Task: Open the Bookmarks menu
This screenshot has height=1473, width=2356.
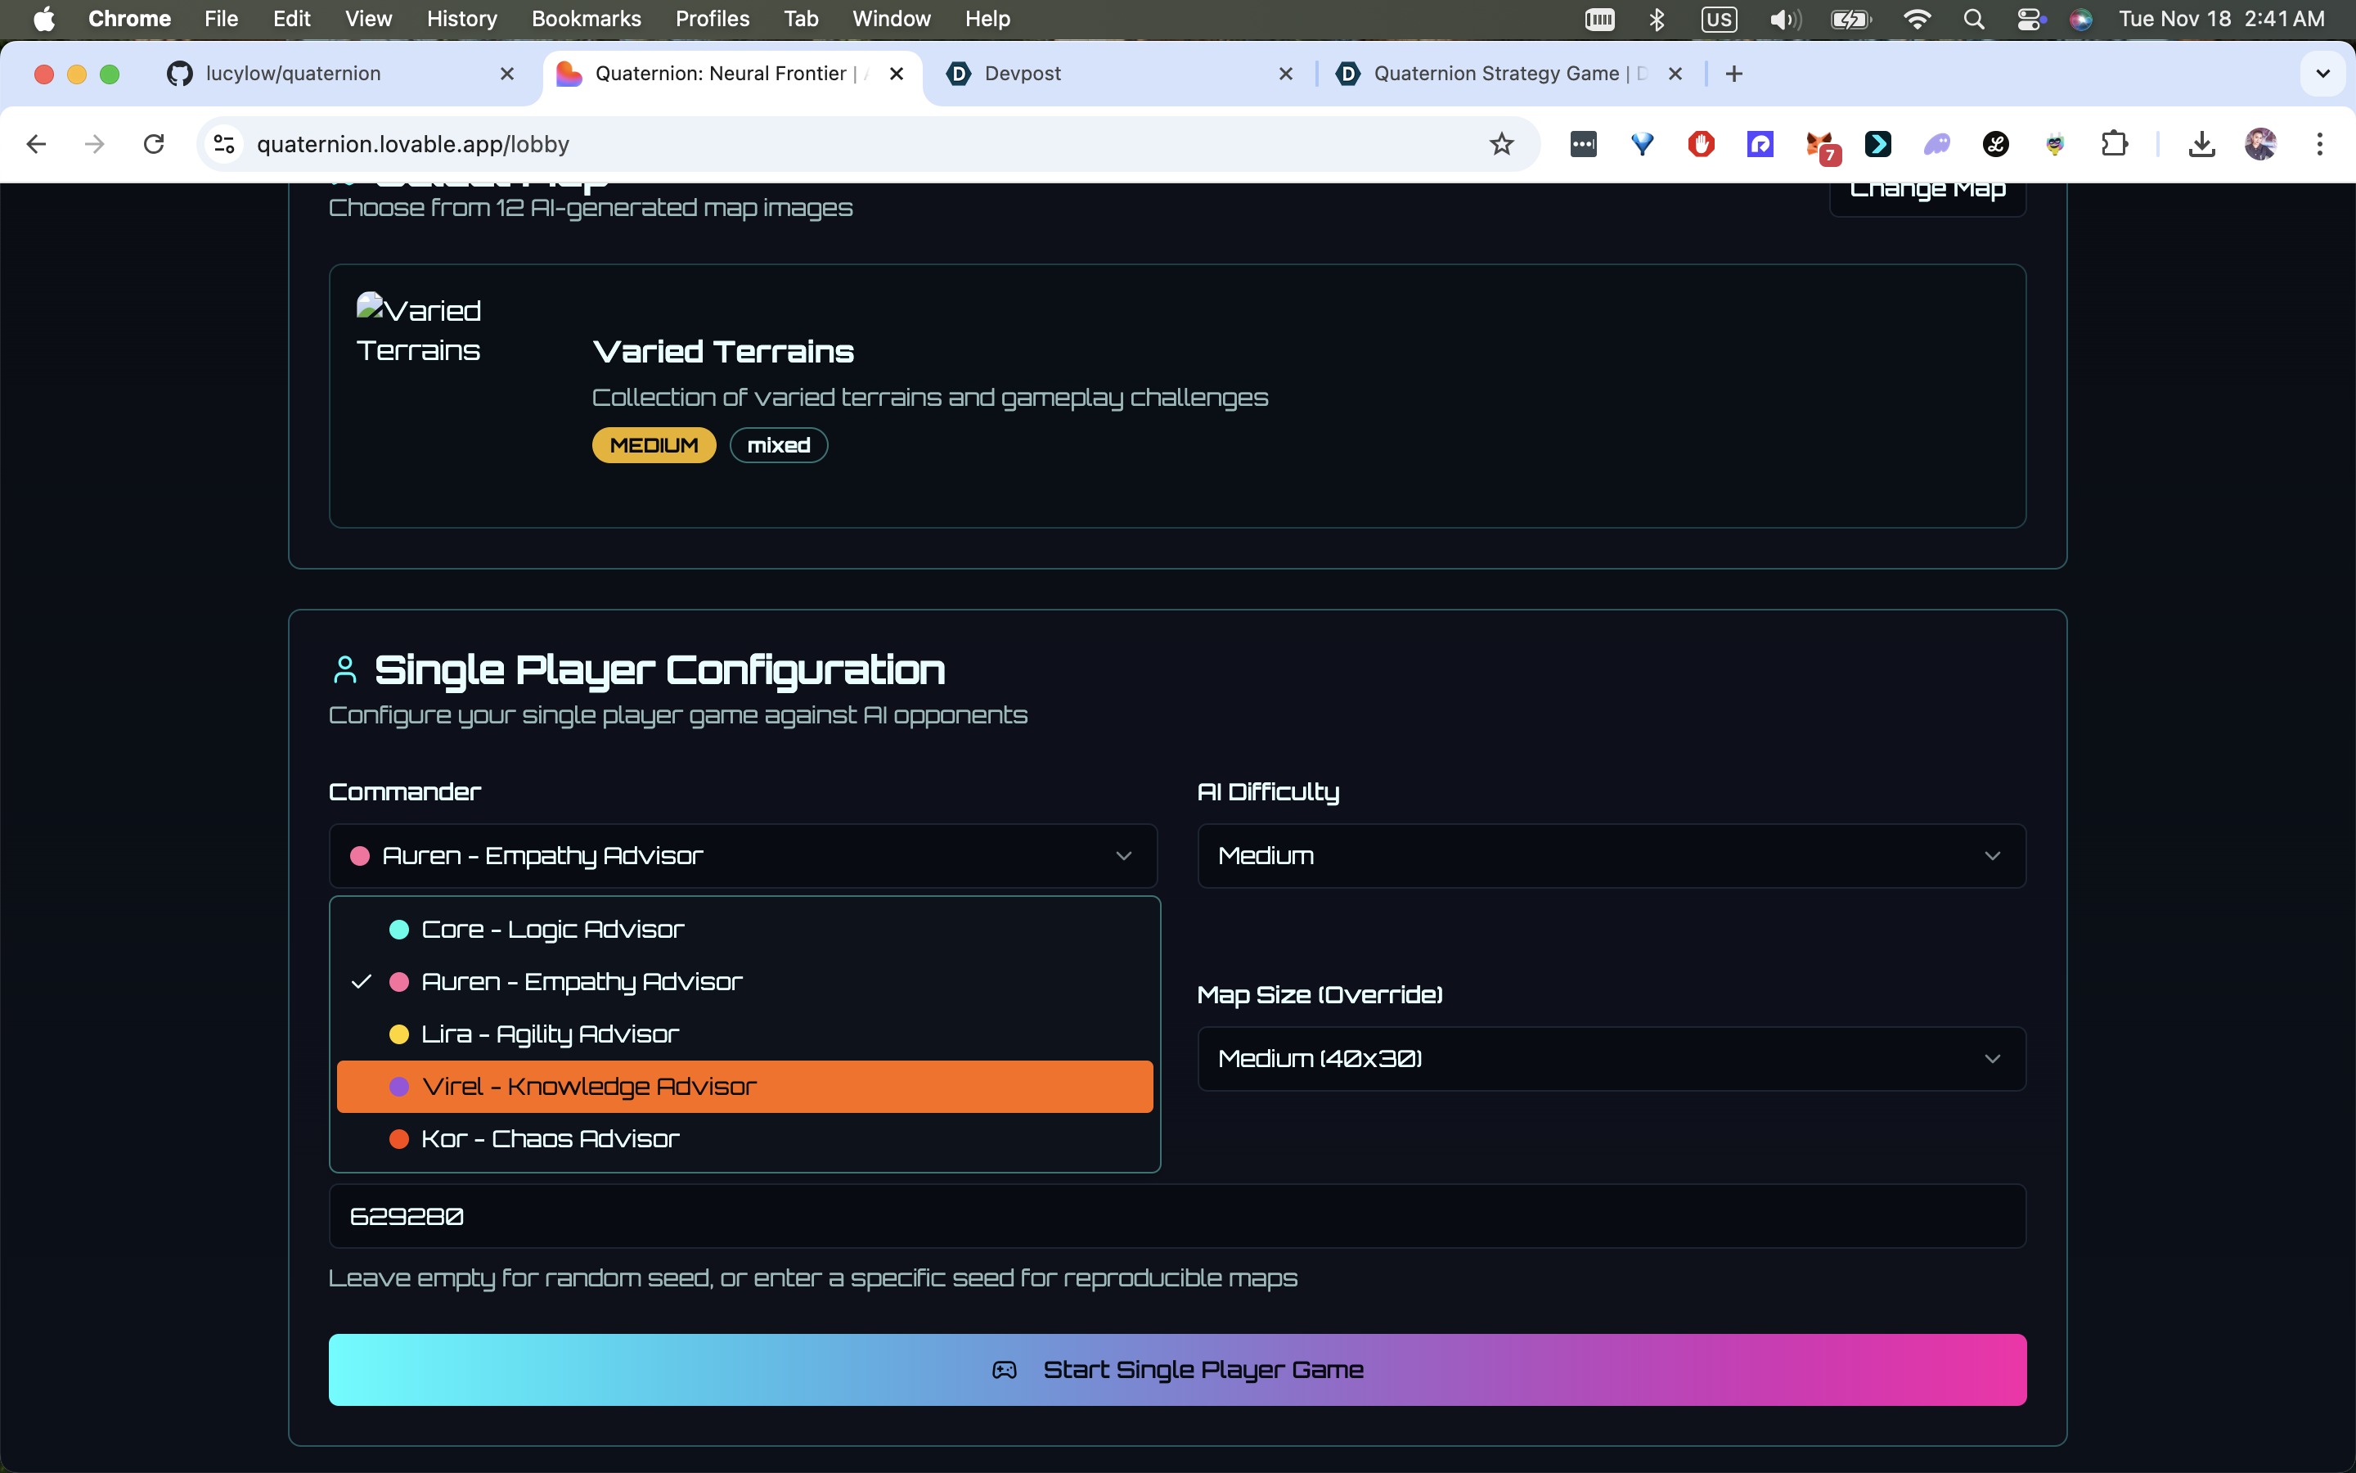Action: pos(585,19)
